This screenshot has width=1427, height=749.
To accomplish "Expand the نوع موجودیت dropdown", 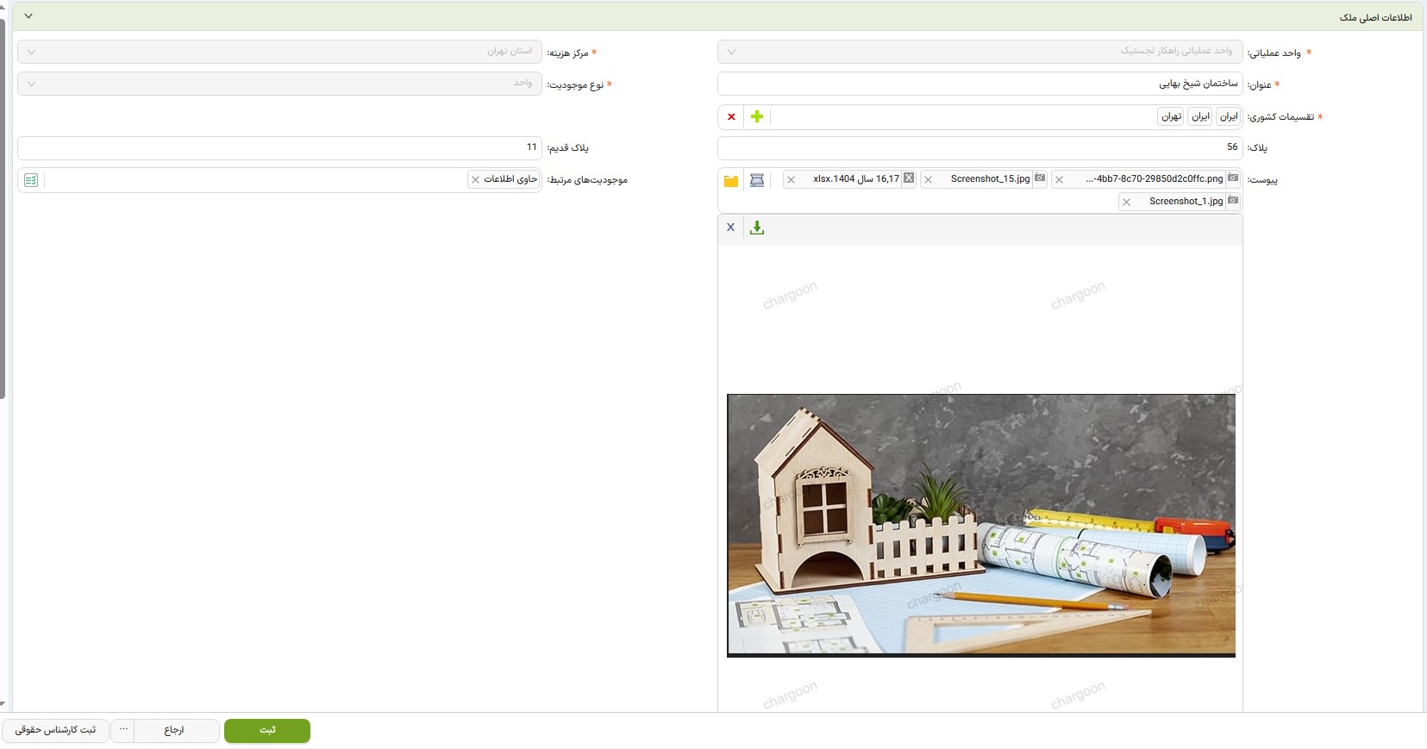I will tap(31, 84).
